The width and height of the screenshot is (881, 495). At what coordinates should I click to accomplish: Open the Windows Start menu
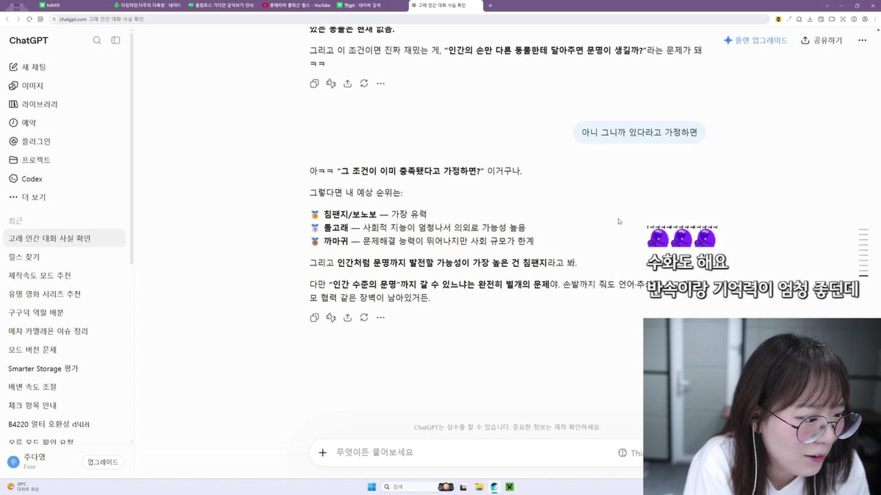click(372, 487)
